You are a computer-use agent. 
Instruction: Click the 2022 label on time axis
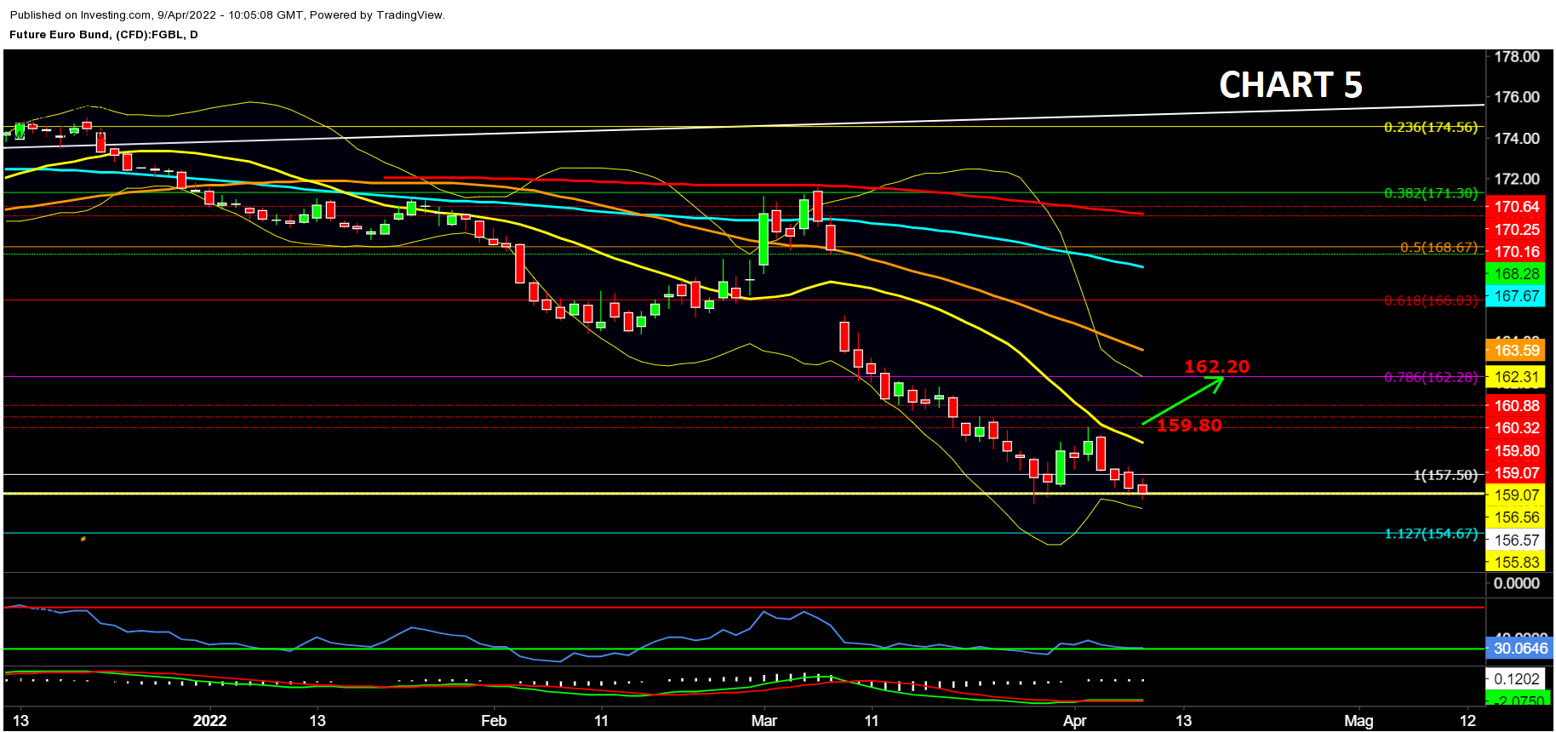(x=209, y=721)
